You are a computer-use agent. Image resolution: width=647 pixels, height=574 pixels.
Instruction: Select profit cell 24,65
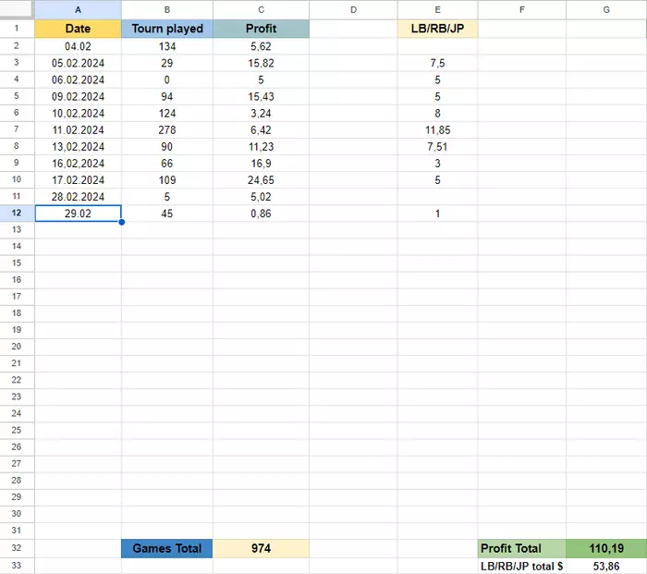[261, 180]
